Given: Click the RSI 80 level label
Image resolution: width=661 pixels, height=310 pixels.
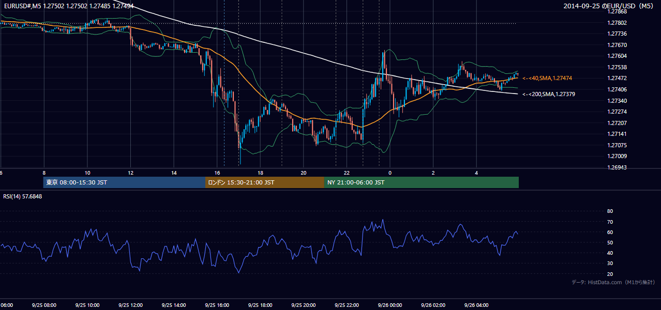Looking at the screenshot, I should pyautogui.click(x=610, y=211).
